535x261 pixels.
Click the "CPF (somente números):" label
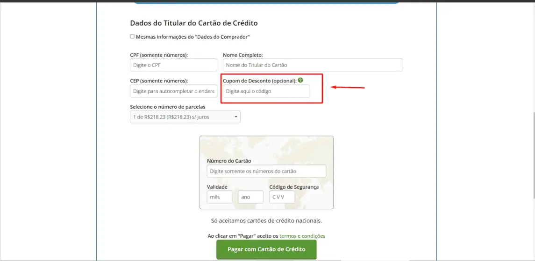[x=159, y=55]
